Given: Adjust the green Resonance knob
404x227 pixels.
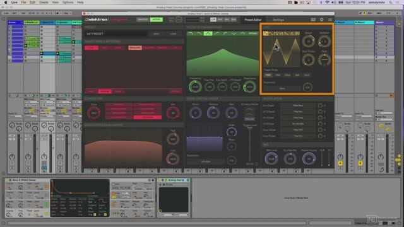Looking at the screenshot, I should click(249, 87).
